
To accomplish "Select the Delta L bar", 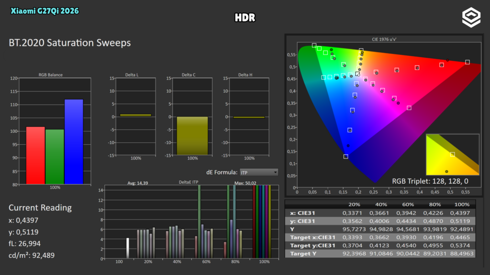I will (x=135, y=115).
